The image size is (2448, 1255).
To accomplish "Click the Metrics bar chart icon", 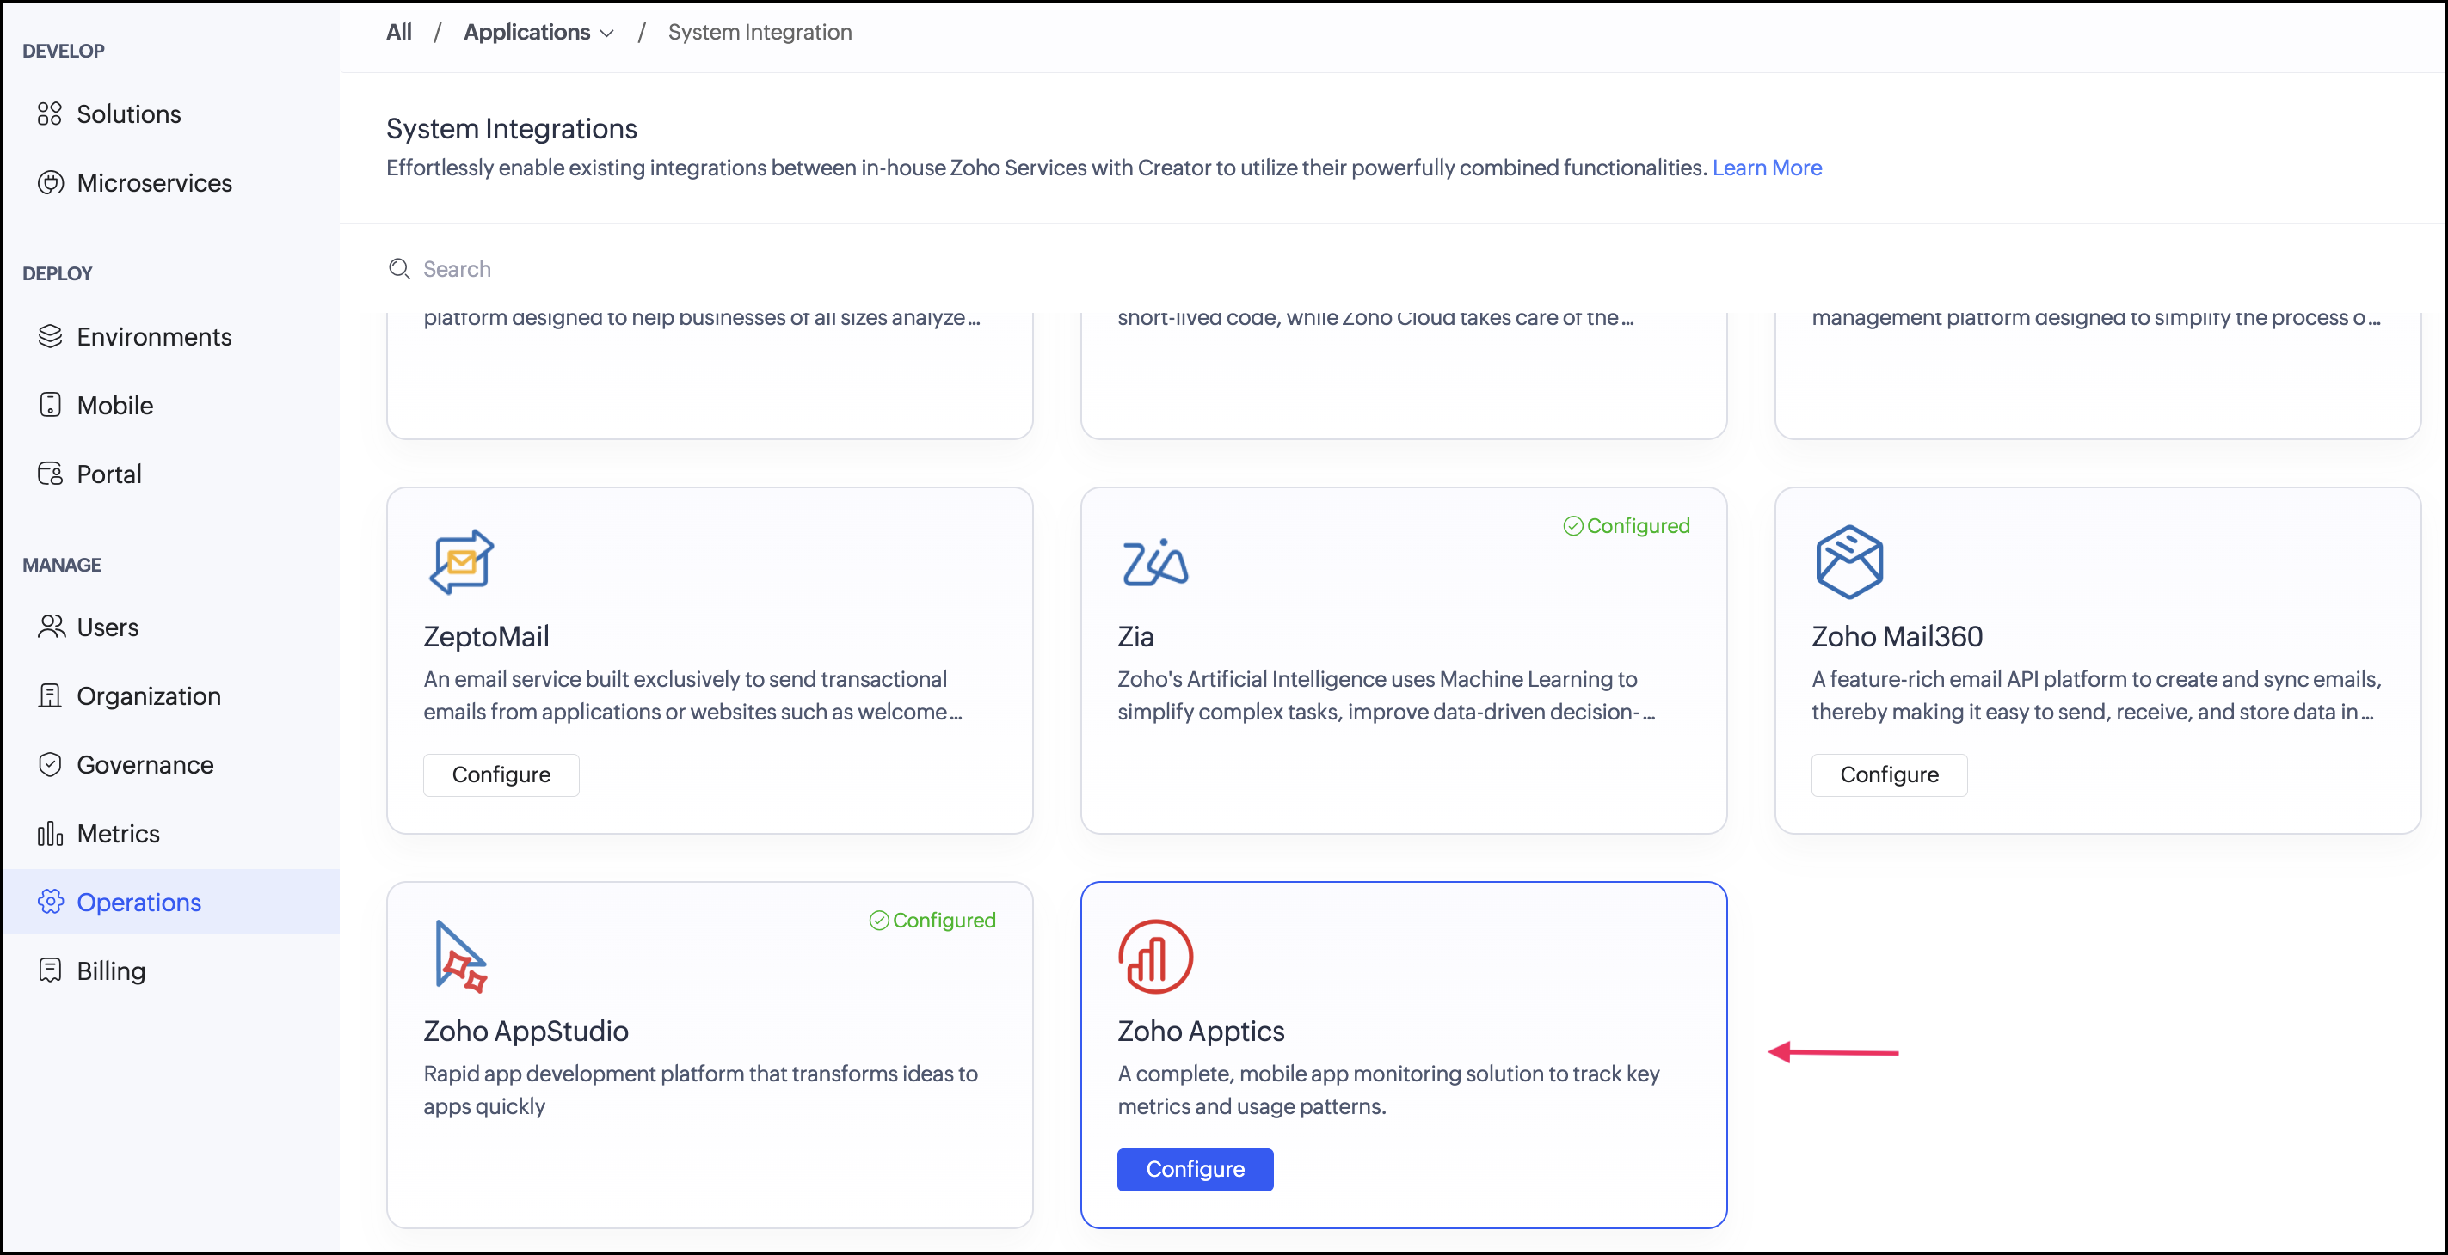I will [51, 833].
